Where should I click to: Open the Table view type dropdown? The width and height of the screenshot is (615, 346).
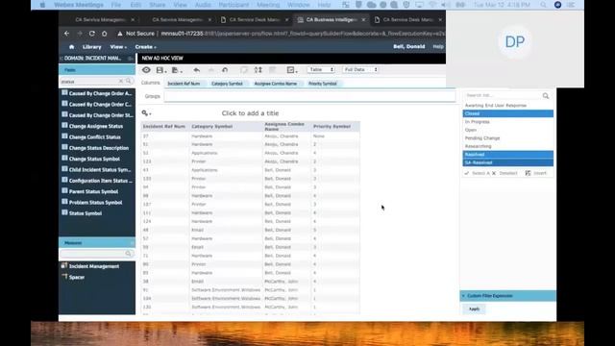click(x=321, y=69)
